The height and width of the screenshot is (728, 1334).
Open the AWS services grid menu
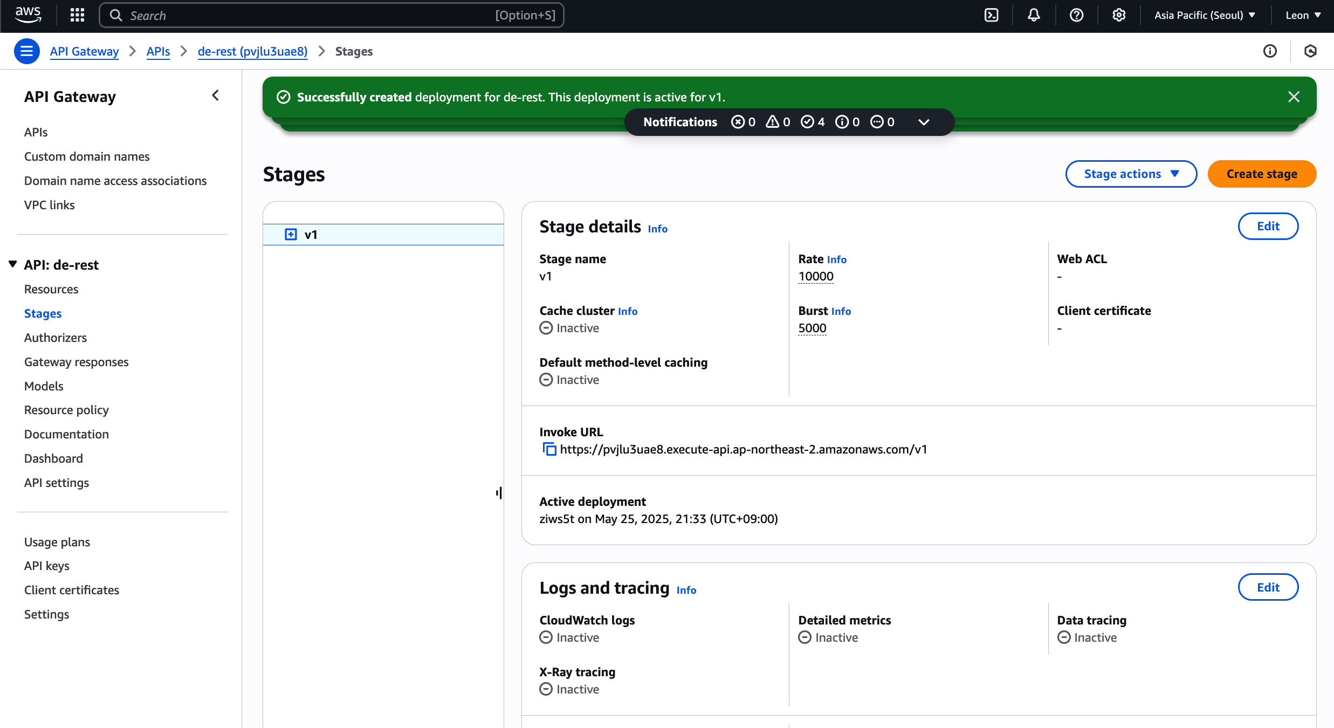(x=77, y=15)
